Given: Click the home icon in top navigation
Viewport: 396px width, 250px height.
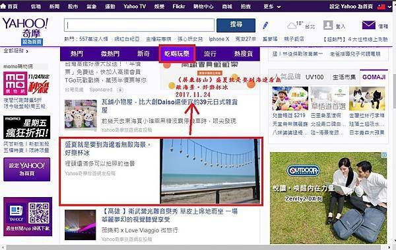Looking at the screenshot, I should pyautogui.click(x=3, y=6).
